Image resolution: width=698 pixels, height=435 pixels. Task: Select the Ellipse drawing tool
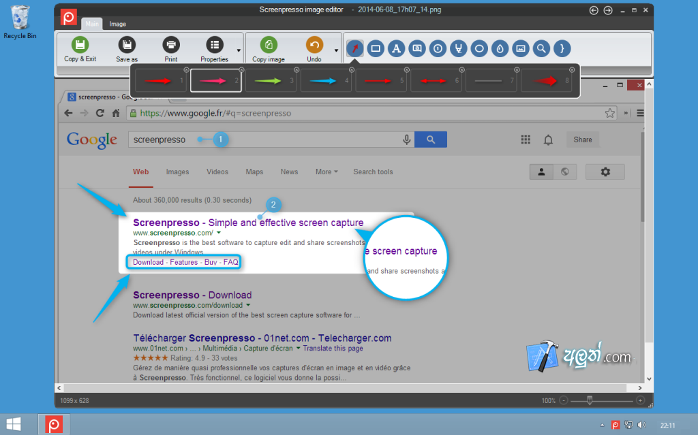click(479, 48)
